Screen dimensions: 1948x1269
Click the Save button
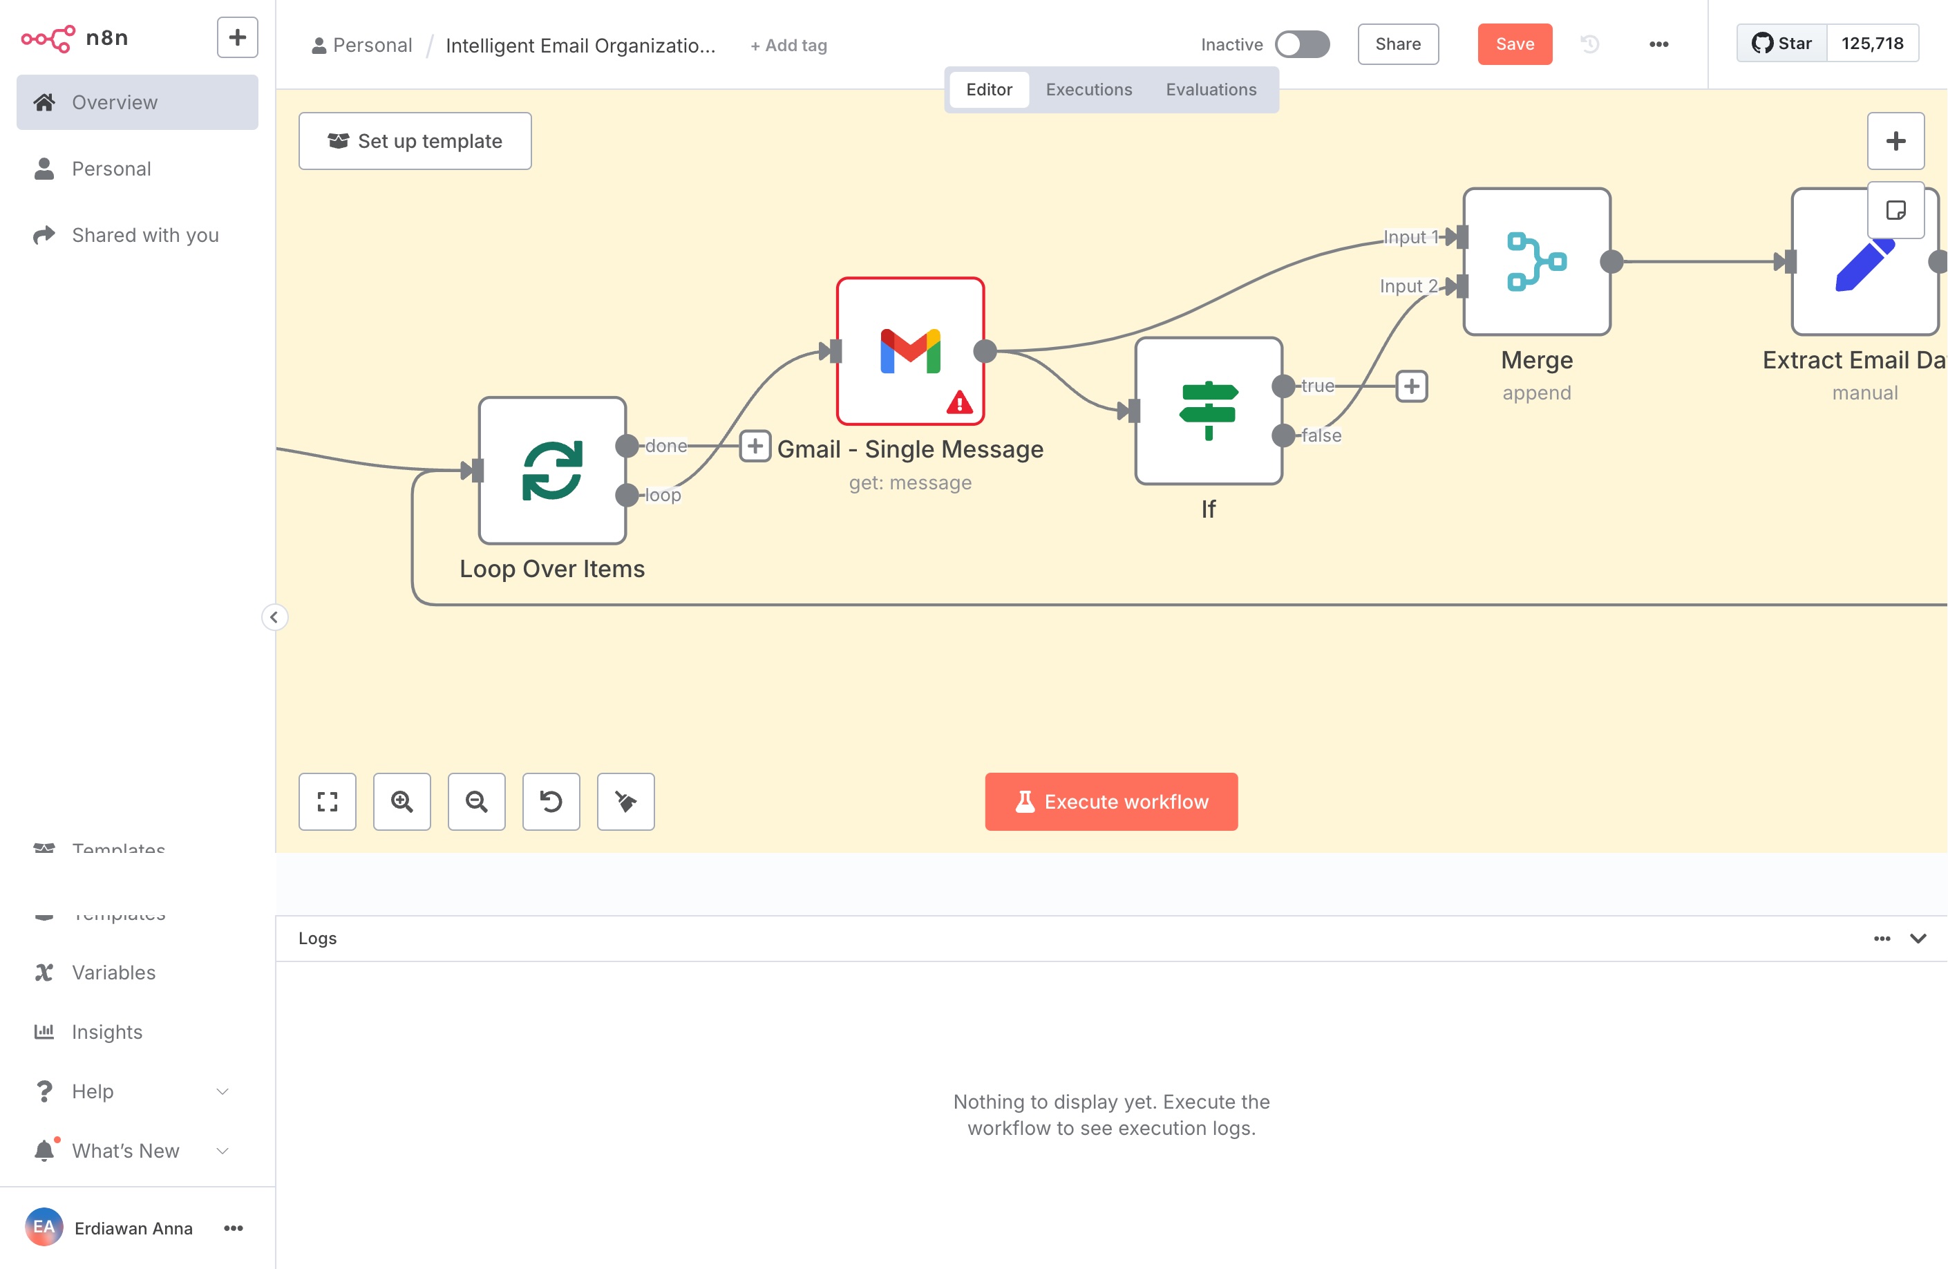pyautogui.click(x=1514, y=44)
